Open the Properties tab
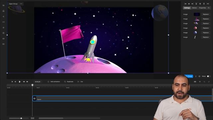 pos(202,8)
